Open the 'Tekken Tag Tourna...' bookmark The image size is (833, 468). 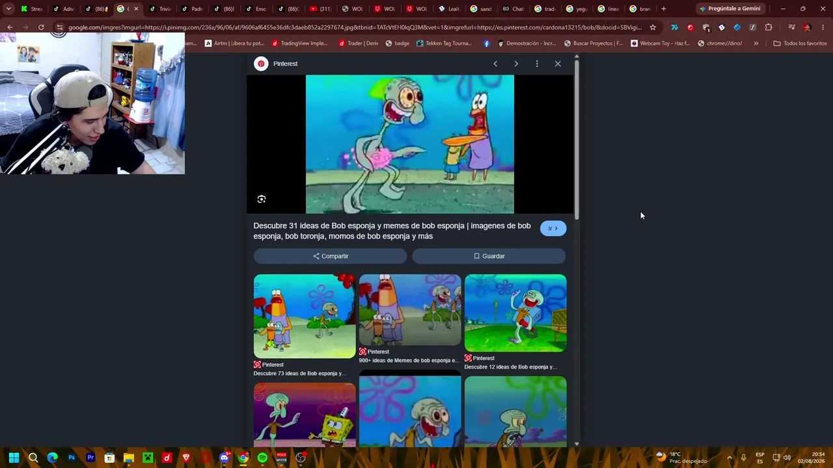coord(444,44)
